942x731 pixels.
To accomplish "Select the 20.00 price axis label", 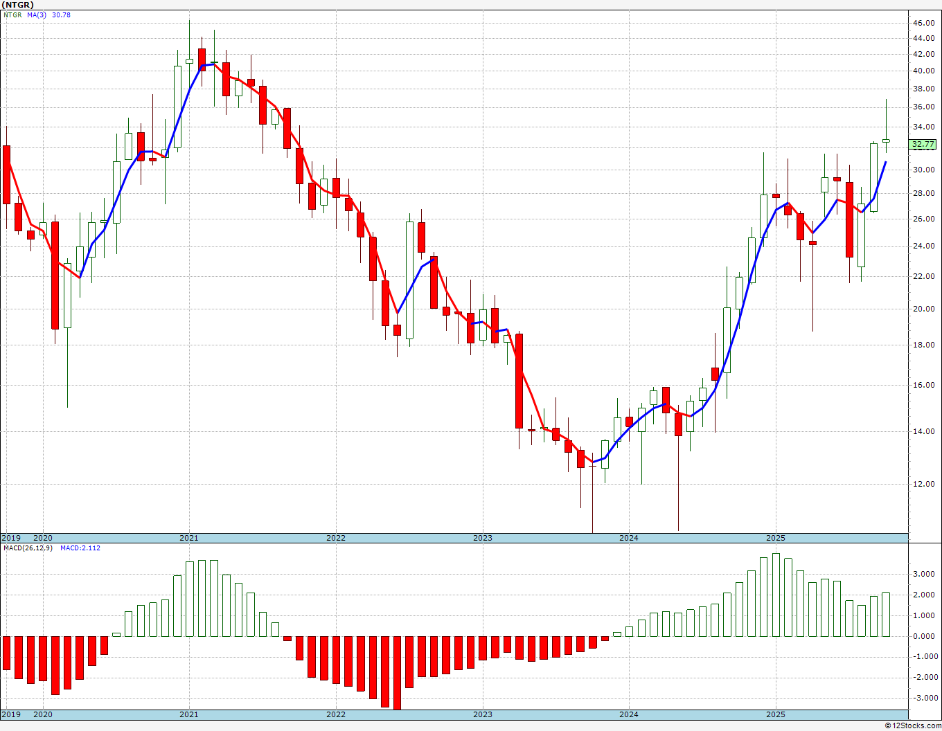I will [923, 309].
